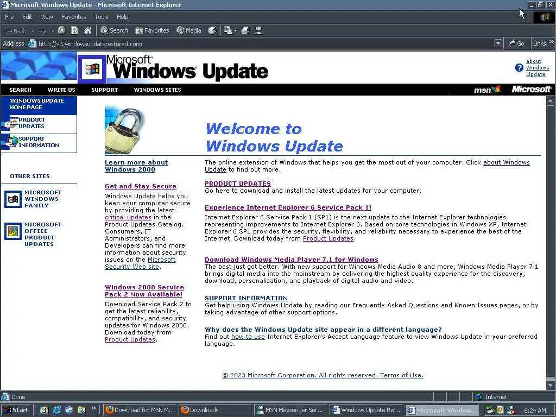
Task: Click the Refresh page toolbar icon
Action: pos(74,30)
